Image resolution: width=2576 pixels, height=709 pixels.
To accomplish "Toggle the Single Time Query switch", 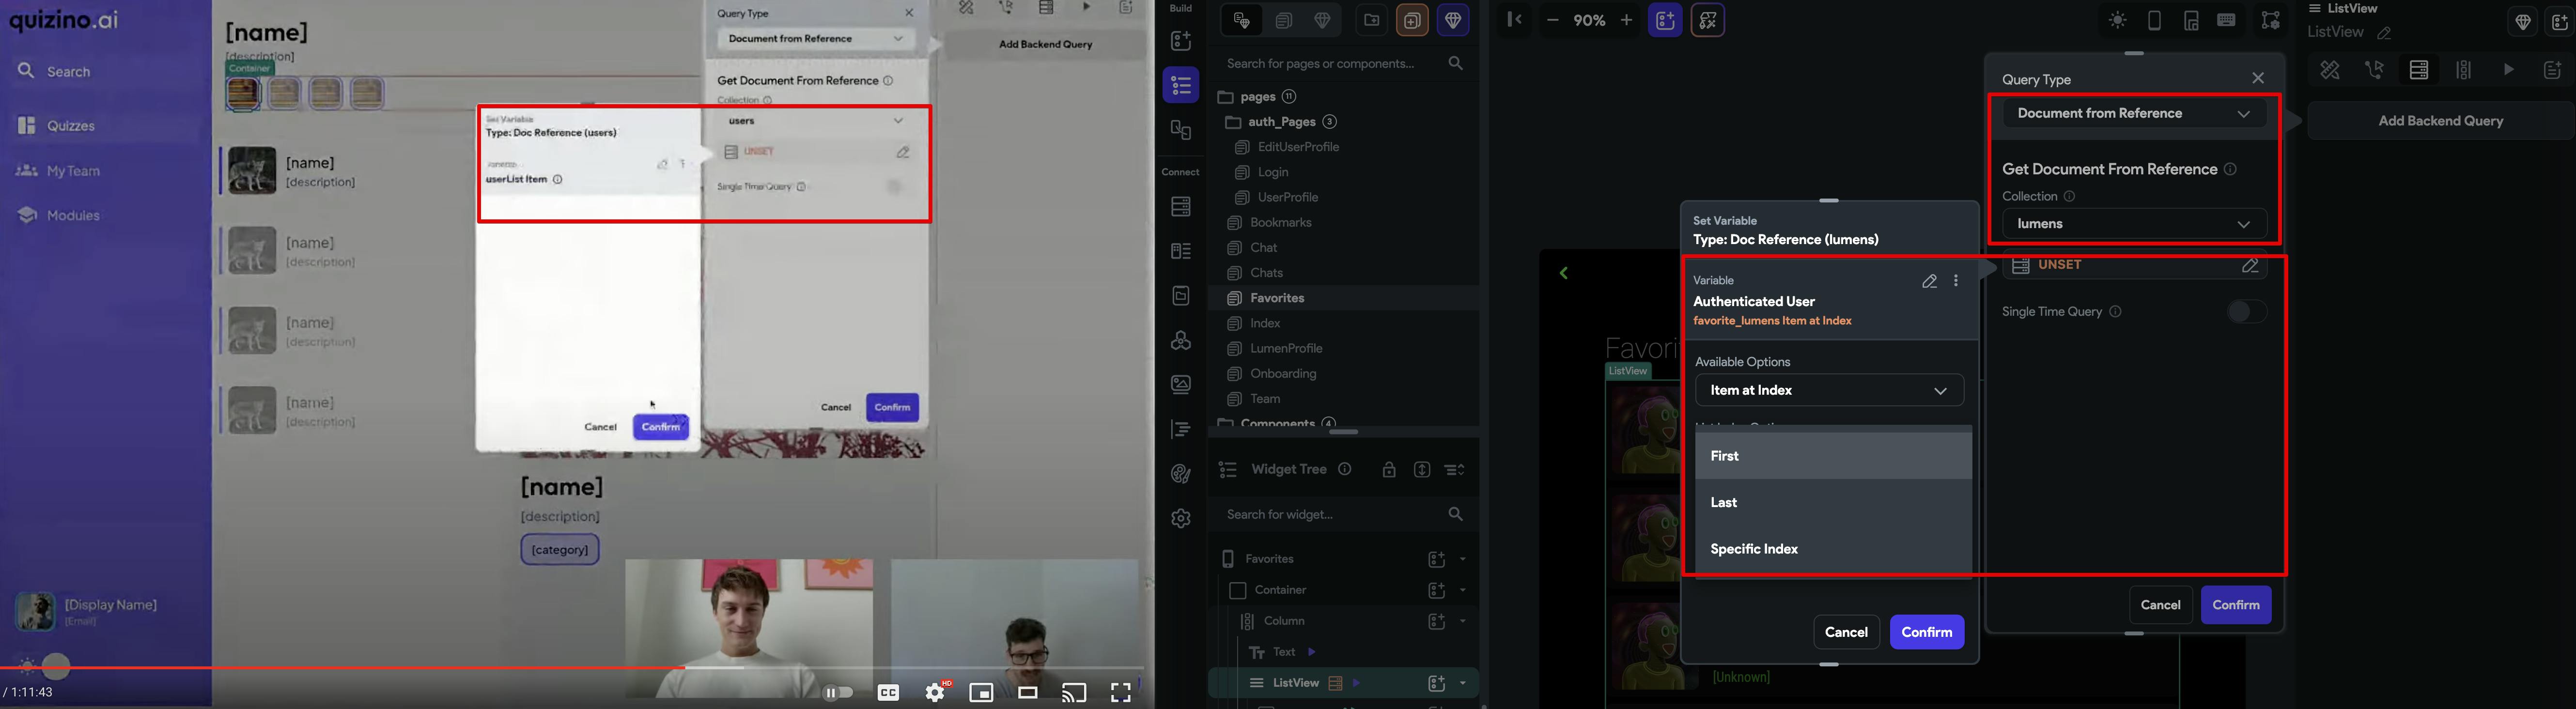I will coord(2247,312).
